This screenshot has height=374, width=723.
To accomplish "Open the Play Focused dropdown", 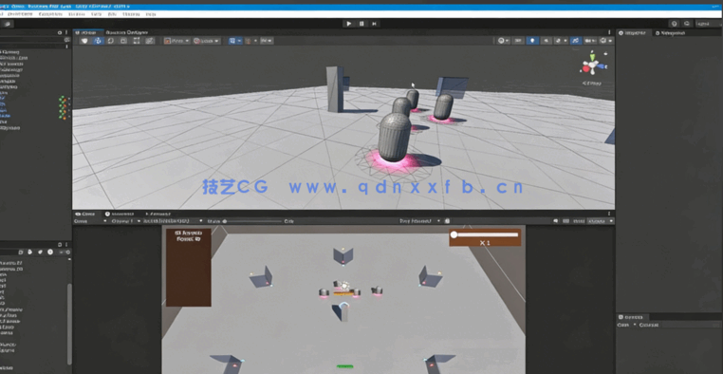I will 419,221.
